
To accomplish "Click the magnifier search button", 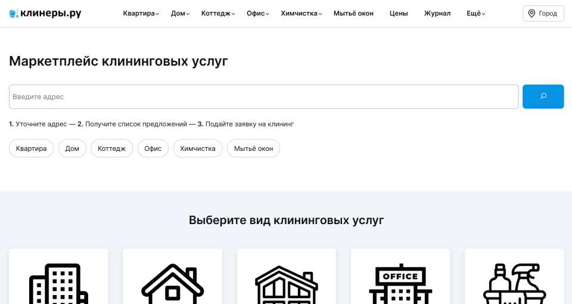I will coord(543,97).
